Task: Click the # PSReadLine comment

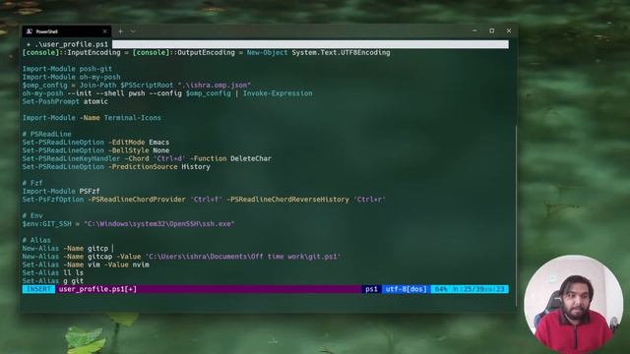Action: coord(46,134)
